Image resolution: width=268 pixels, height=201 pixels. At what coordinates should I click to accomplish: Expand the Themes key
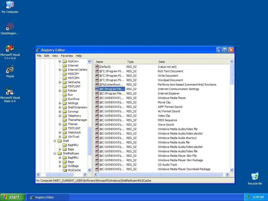coord(60,124)
